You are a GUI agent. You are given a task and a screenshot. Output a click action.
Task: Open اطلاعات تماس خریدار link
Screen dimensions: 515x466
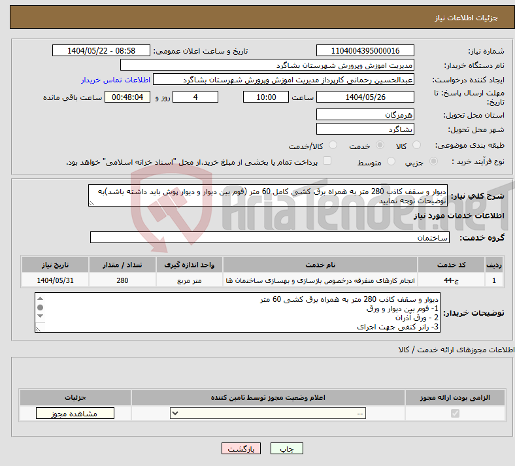pyautogui.click(x=116, y=80)
